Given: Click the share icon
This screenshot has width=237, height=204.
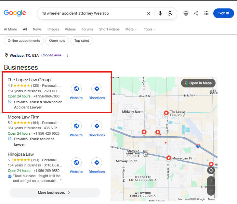Looking at the screenshot, I should pos(196,13).
